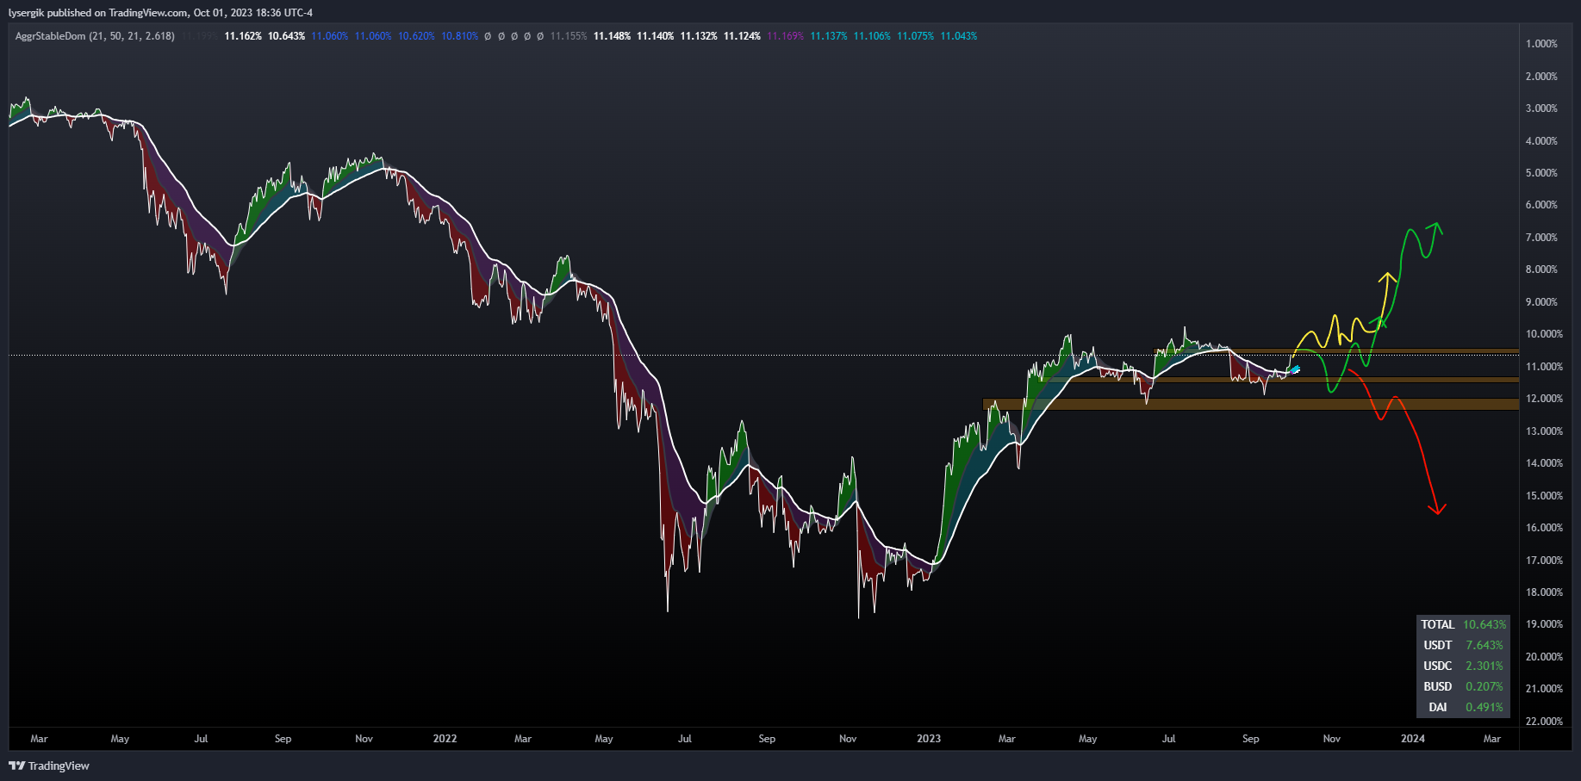Screen dimensions: 1581x781
Task: Select the 11.132% legend value
Action: [x=699, y=36]
